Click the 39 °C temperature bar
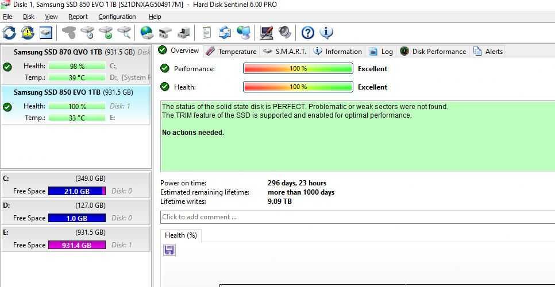Screen dimensions: 555x287 click(77, 77)
